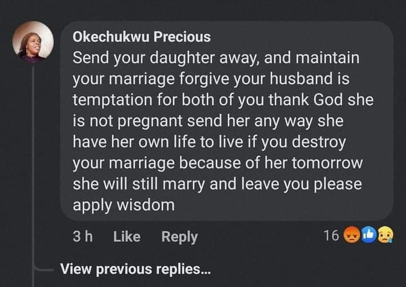Image resolution: width=406 pixels, height=287 pixels.
Task: Click the reply thread connector line
Action: 34,169
